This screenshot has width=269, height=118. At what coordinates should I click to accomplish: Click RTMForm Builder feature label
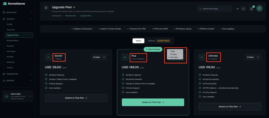coord(207,29)
